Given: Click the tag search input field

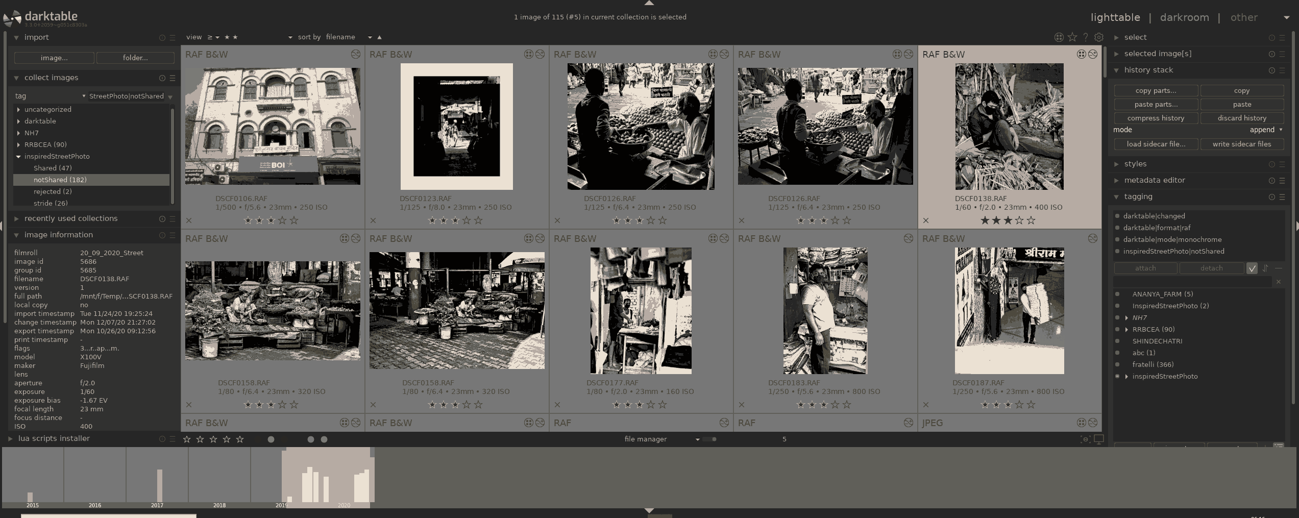Looking at the screenshot, I should click(1193, 282).
